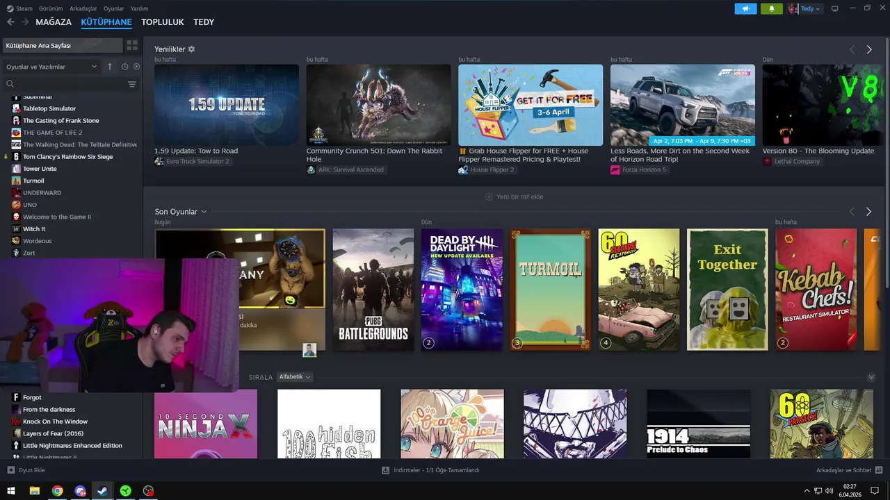
Task: Open Kebab Chefs game cover
Action: pyautogui.click(x=816, y=290)
